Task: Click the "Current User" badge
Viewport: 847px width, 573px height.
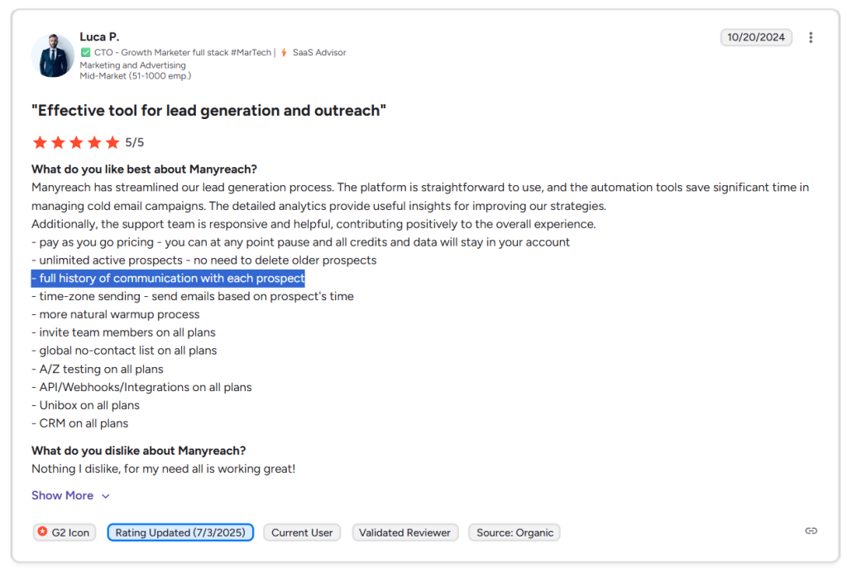Action: coord(302,532)
